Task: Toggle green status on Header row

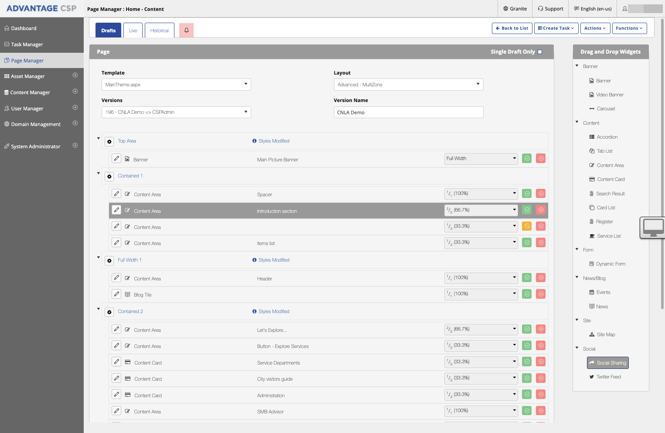Action: pyautogui.click(x=527, y=278)
